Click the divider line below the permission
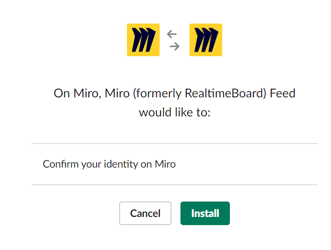 click(175, 184)
